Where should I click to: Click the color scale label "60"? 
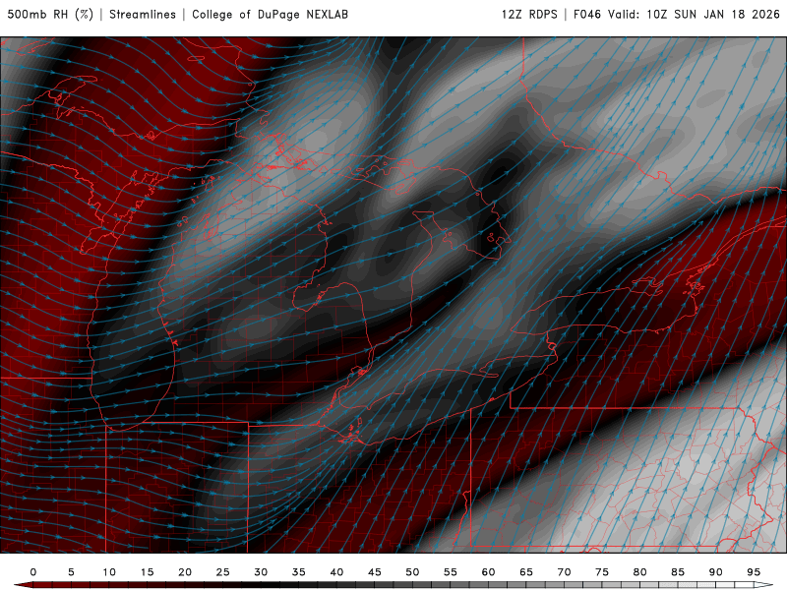[x=488, y=572]
